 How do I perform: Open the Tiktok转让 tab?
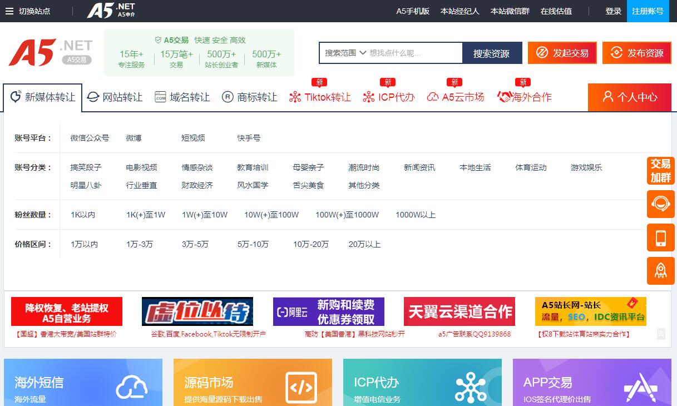(320, 97)
